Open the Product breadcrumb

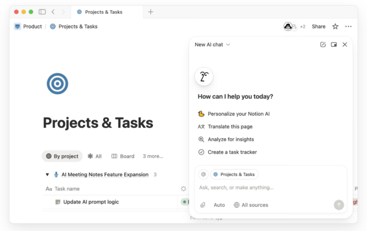(x=28, y=27)
